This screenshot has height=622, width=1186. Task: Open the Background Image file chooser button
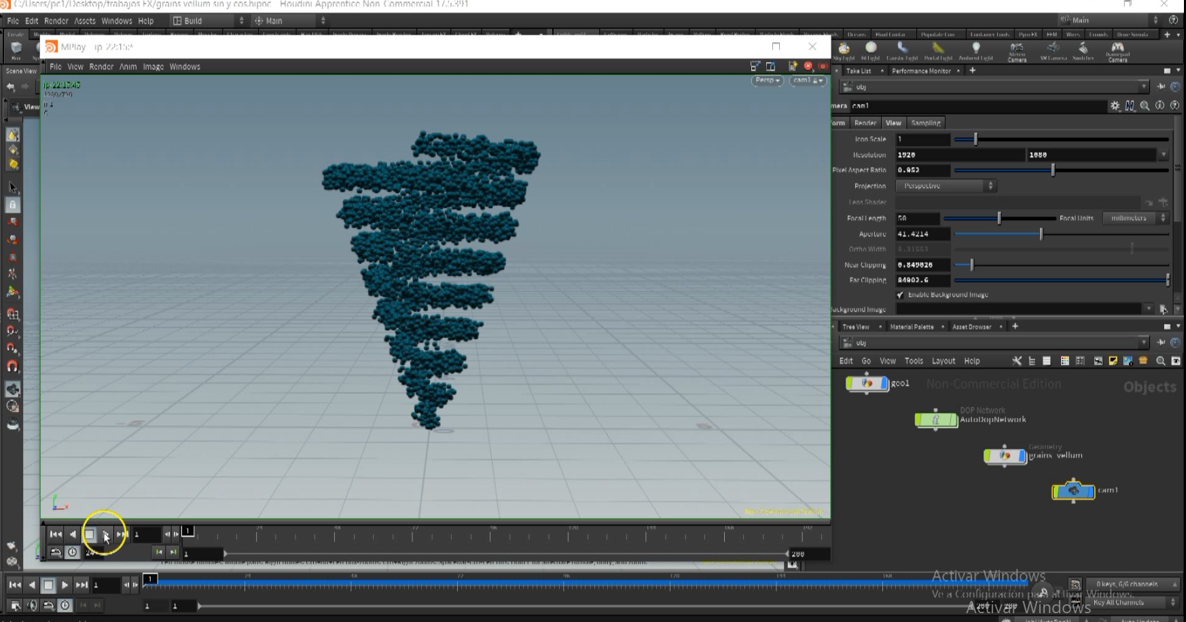tap(1163, 310)
